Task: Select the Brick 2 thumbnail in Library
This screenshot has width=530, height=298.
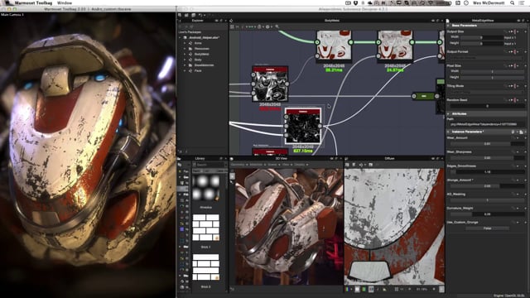Action: point(205,267)
